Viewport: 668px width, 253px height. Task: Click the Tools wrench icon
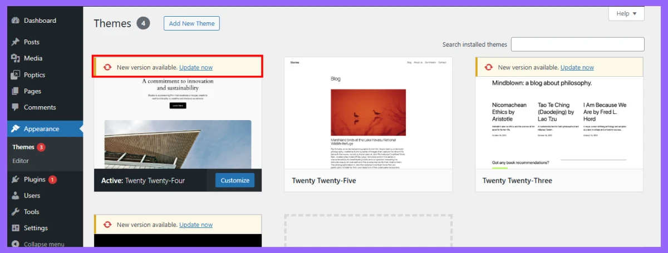(16, 212)
